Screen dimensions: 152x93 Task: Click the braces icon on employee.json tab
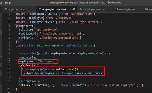[117, 9]
